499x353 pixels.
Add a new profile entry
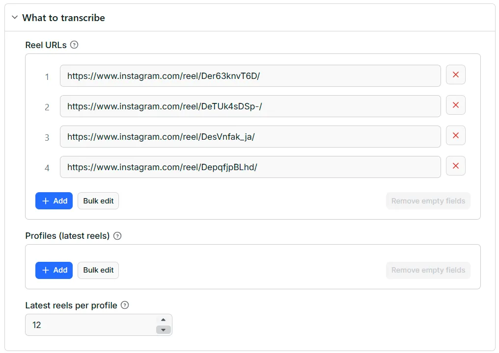tap(54, 270)
